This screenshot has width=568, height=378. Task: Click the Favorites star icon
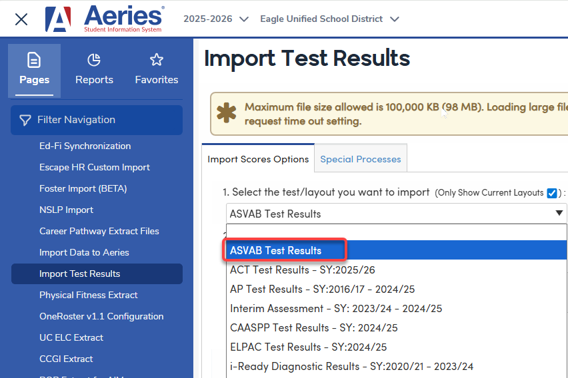pos(157,60)
